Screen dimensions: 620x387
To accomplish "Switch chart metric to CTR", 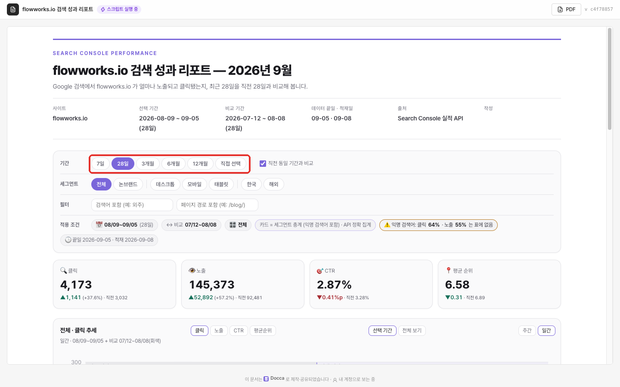I will click(239, 331).
